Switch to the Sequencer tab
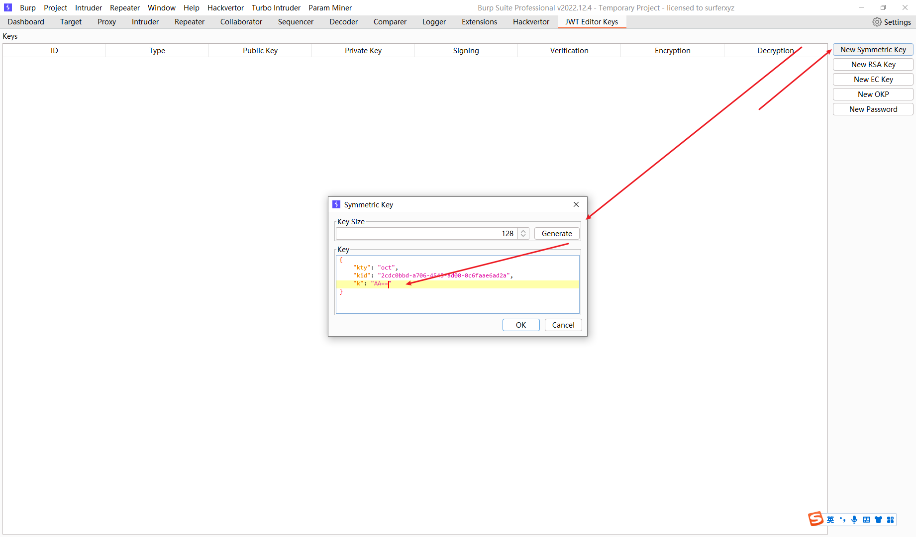Image resolution: width=916 pixels, height=537 pixels. 296,22
